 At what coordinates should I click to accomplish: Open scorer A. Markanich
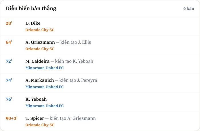[39, 80]
